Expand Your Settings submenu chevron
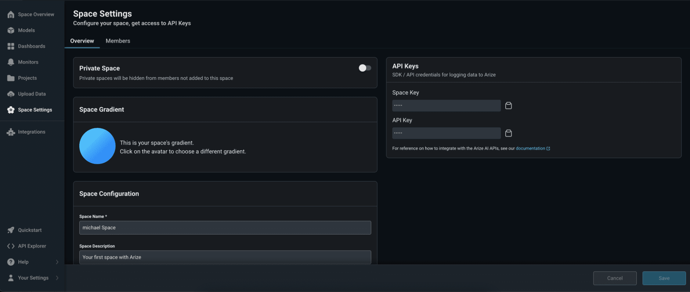Screen dimensions: 690x292 (x=57, y=278)
